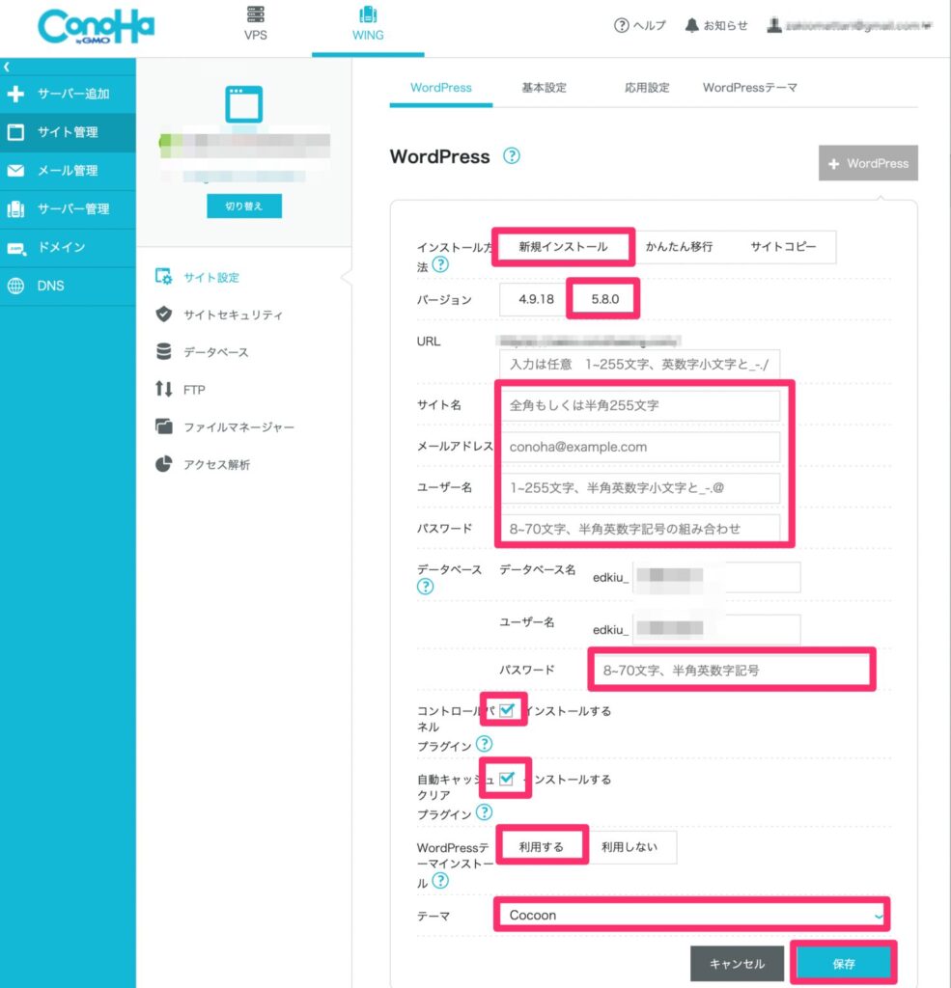
Task: Open サーバー管理 in sidebar
Action: point(68,209)
